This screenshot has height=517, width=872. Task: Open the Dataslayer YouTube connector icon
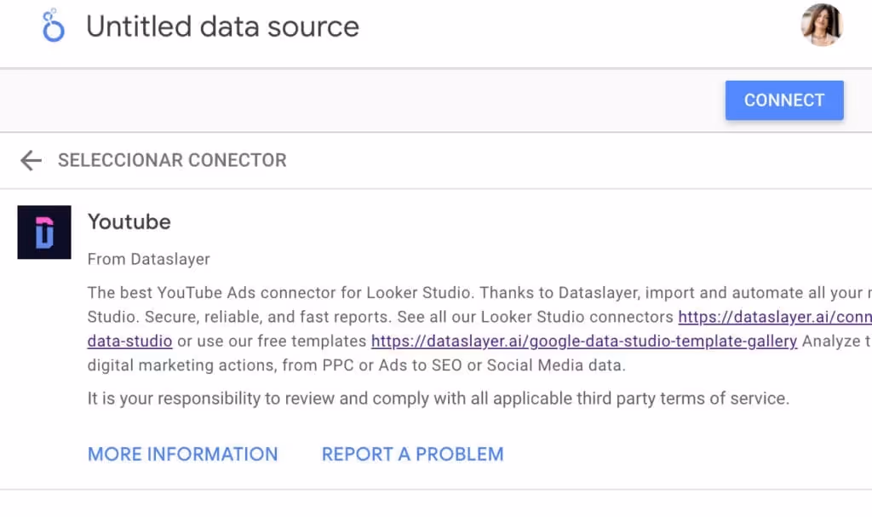(x=44, y=232)
